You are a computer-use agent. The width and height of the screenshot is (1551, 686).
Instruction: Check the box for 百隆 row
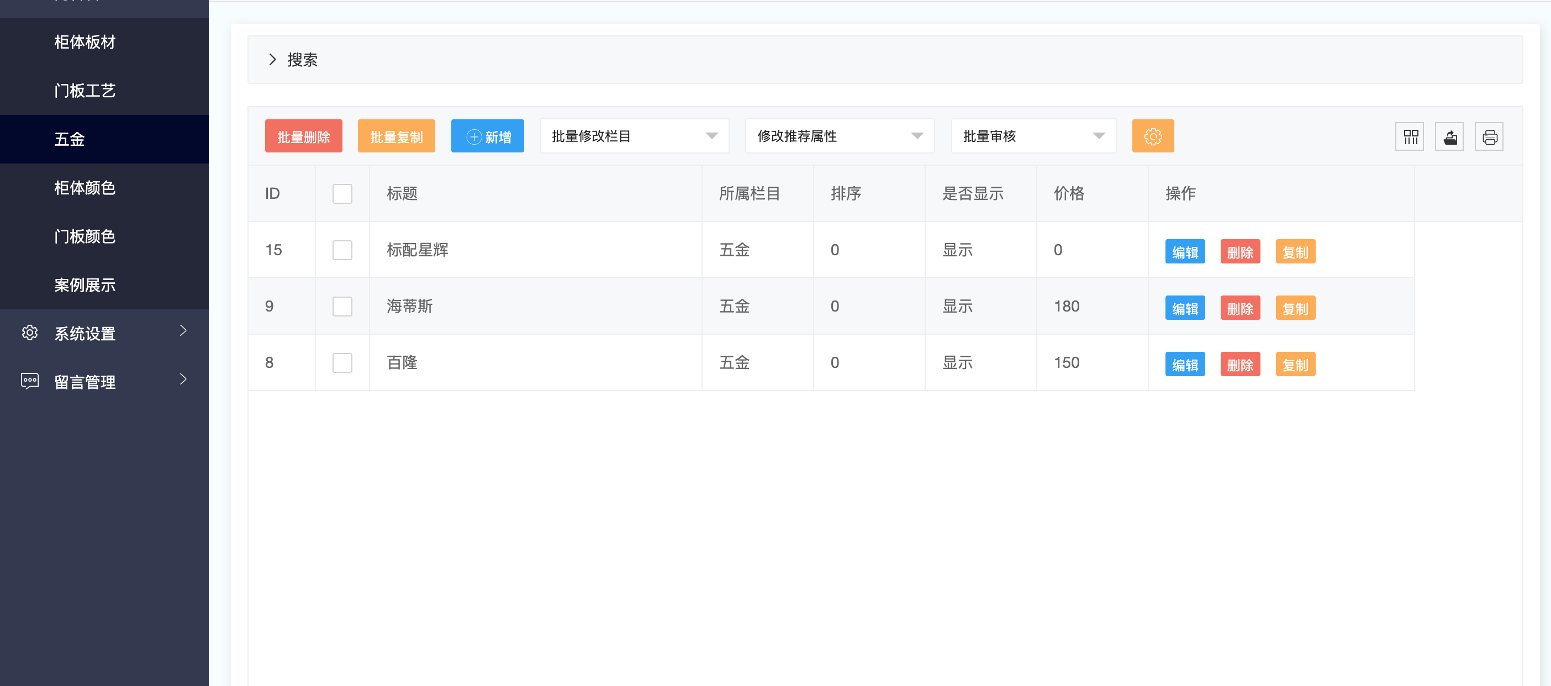point(342,362)
